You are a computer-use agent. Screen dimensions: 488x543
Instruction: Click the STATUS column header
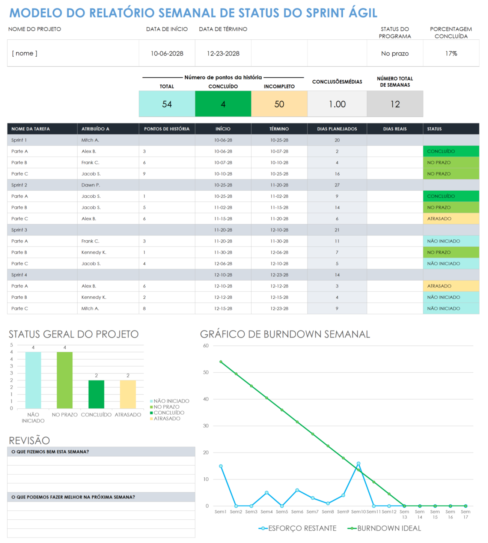pyautogui.click(x=434, y=129)
